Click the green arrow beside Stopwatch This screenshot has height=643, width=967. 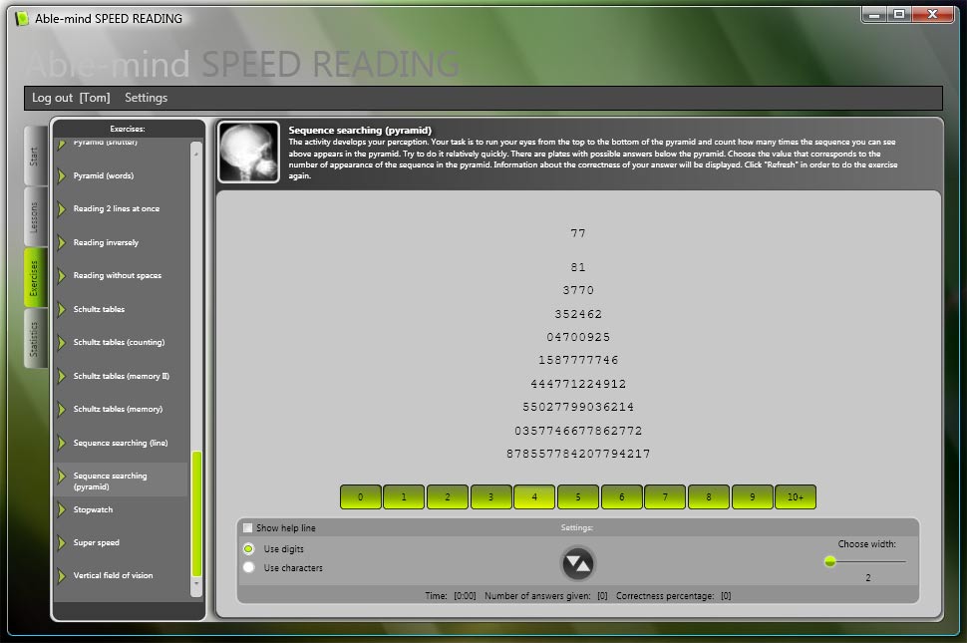pos(61,509)
